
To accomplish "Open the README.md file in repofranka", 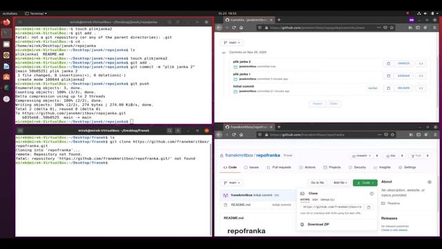I will point(240,205).
